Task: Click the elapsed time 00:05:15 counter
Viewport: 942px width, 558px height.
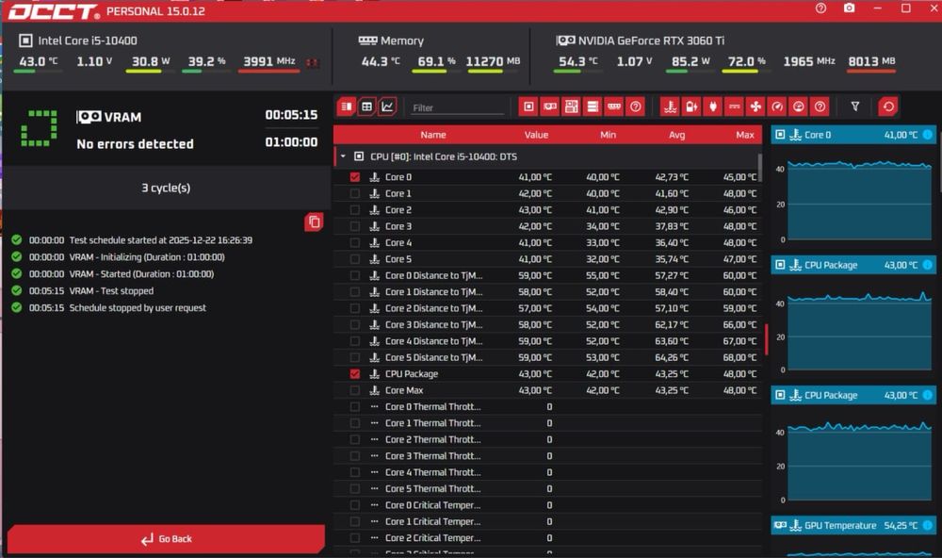Action: click(x=291, y=115)
